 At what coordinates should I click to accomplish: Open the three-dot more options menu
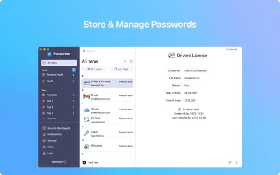[x=237, y=162]
